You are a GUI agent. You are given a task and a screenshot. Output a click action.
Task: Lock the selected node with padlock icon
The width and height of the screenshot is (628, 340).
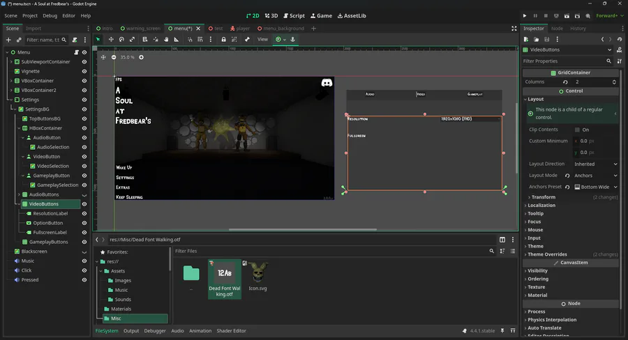[x=223, y=39]
